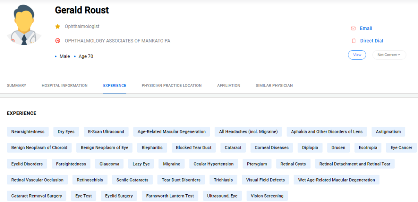Click the envelope icon next to Email

coord(353,28)
